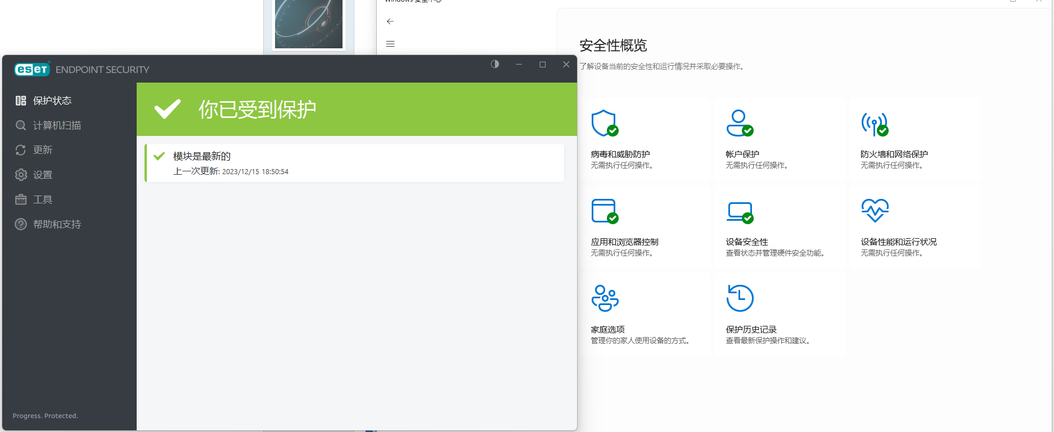Click 应用和浏览器控制 window icon
This screenshot has height=432, width=1054.
point(605,211)
